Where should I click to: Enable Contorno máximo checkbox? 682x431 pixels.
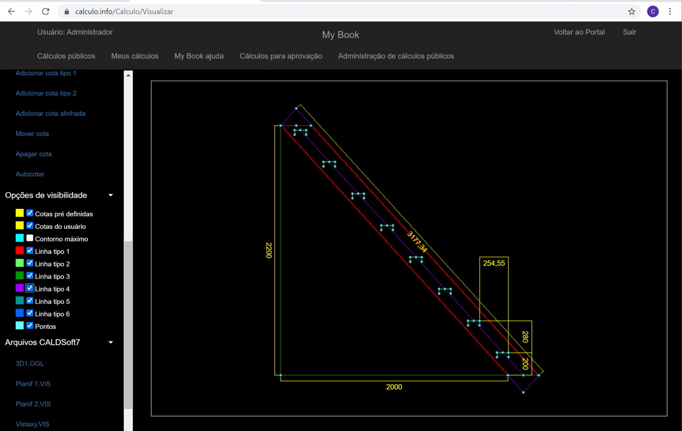pos(30,238)
